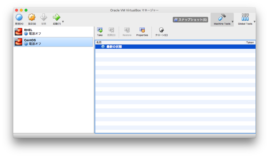Click the New (新規) VM toolbar icon
Viewport: 269px width, 157px height.
19,17
